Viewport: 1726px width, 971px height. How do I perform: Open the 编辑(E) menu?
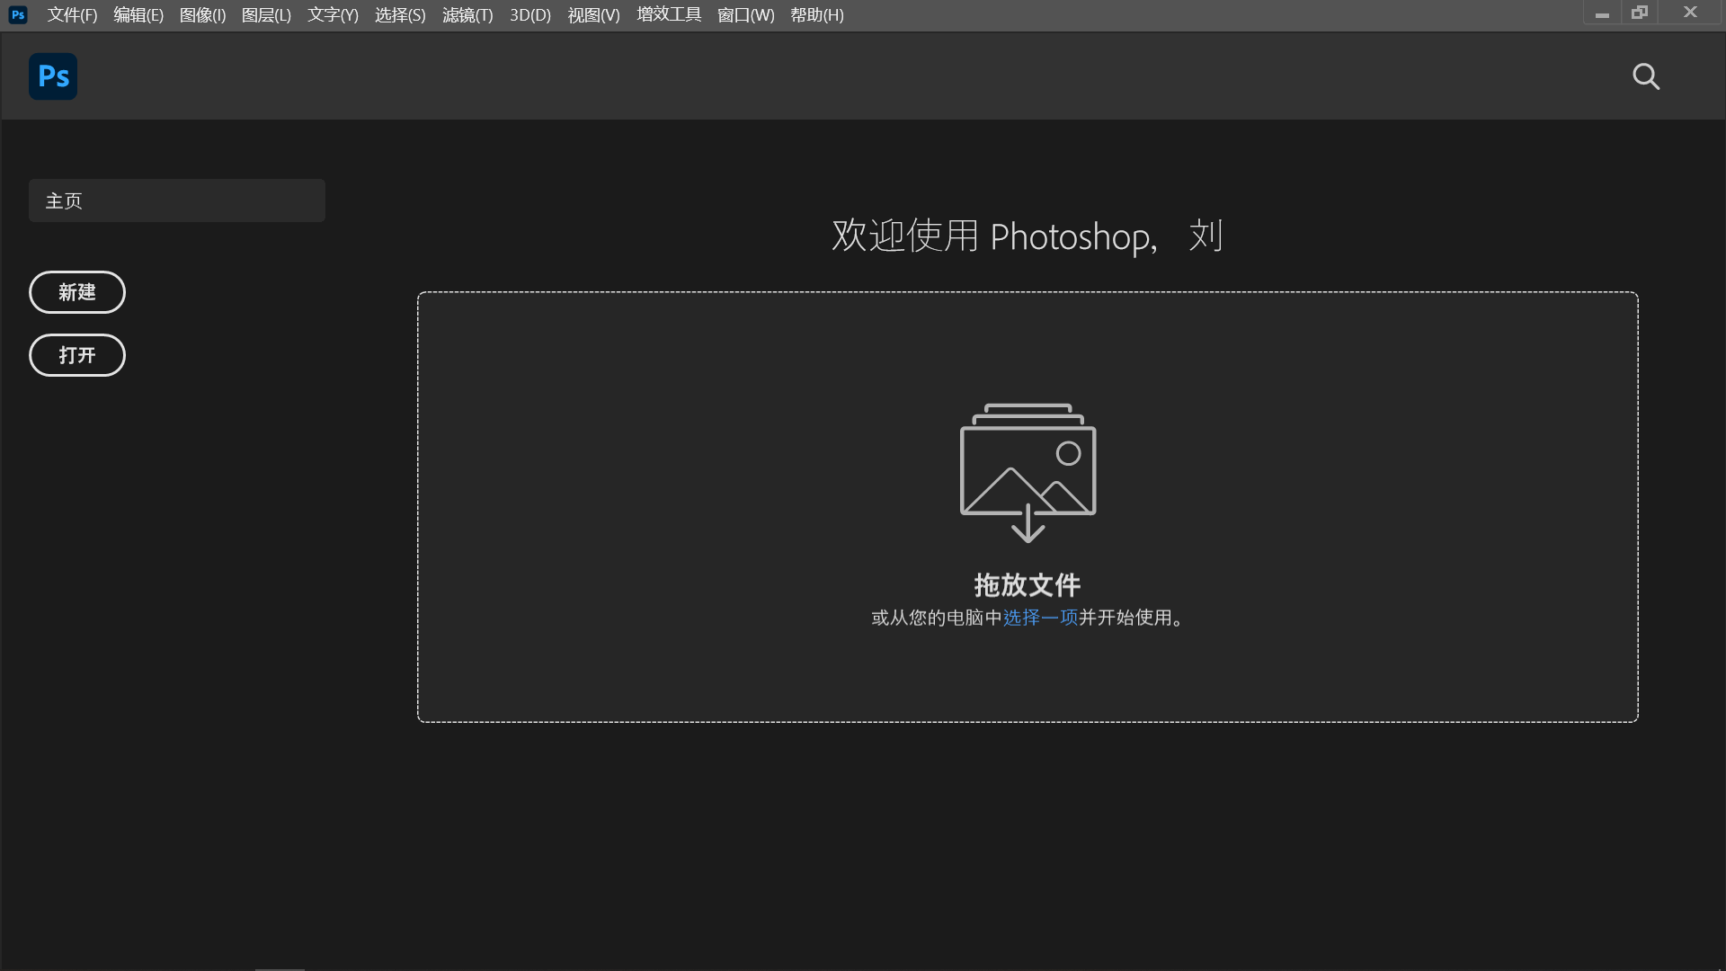[x=138, y=14]
